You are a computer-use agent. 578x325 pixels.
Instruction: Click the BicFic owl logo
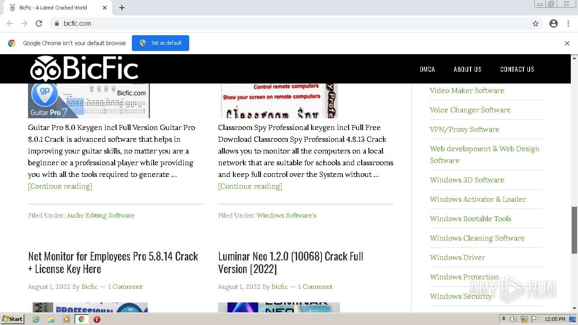point(84,69)
